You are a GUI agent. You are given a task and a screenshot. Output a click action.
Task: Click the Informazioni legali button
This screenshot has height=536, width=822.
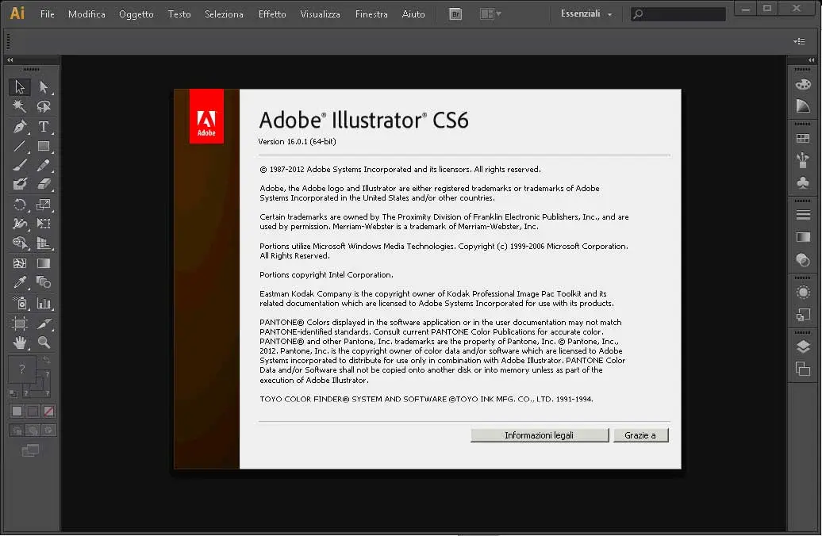click(x=540, y=435)
